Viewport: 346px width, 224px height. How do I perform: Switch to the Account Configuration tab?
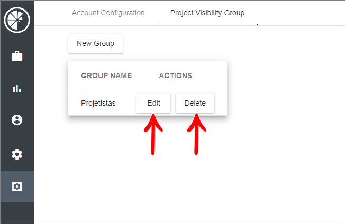coord(108,13)
